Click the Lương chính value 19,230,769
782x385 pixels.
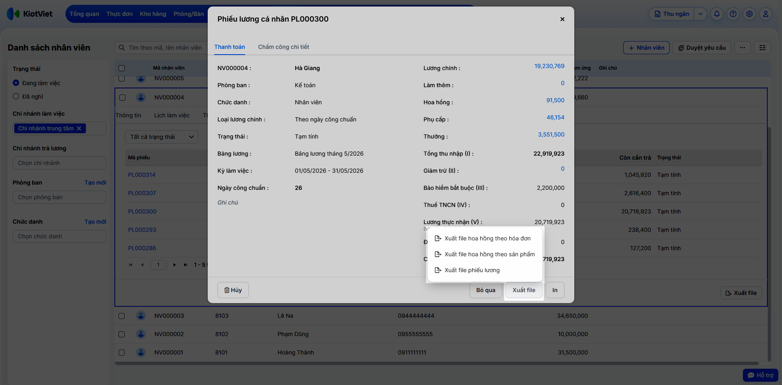click(x=549, y=66)
